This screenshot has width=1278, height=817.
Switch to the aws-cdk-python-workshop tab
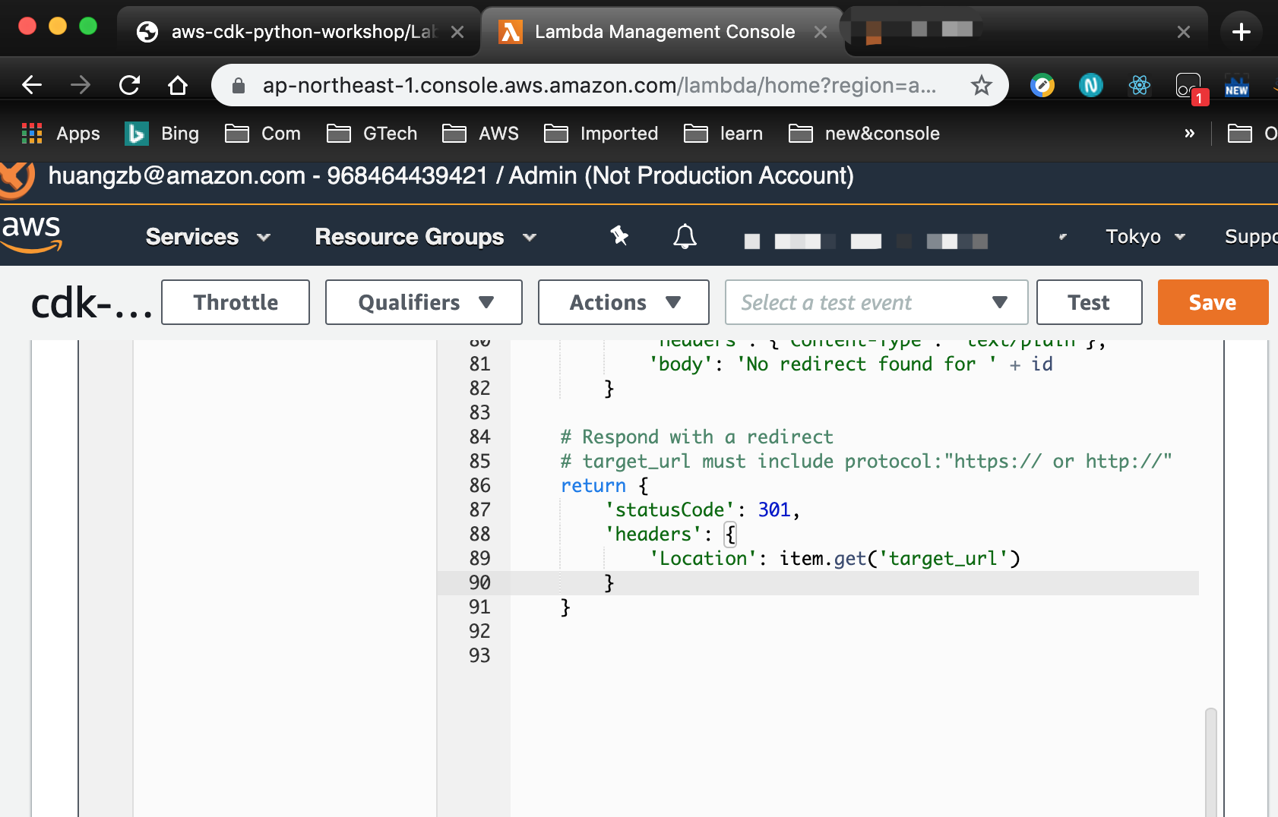tap(299, 32)
